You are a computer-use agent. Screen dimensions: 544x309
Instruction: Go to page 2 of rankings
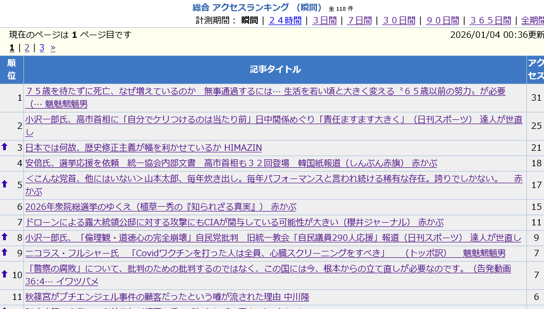pyautogui.click(x=27, y=48)
